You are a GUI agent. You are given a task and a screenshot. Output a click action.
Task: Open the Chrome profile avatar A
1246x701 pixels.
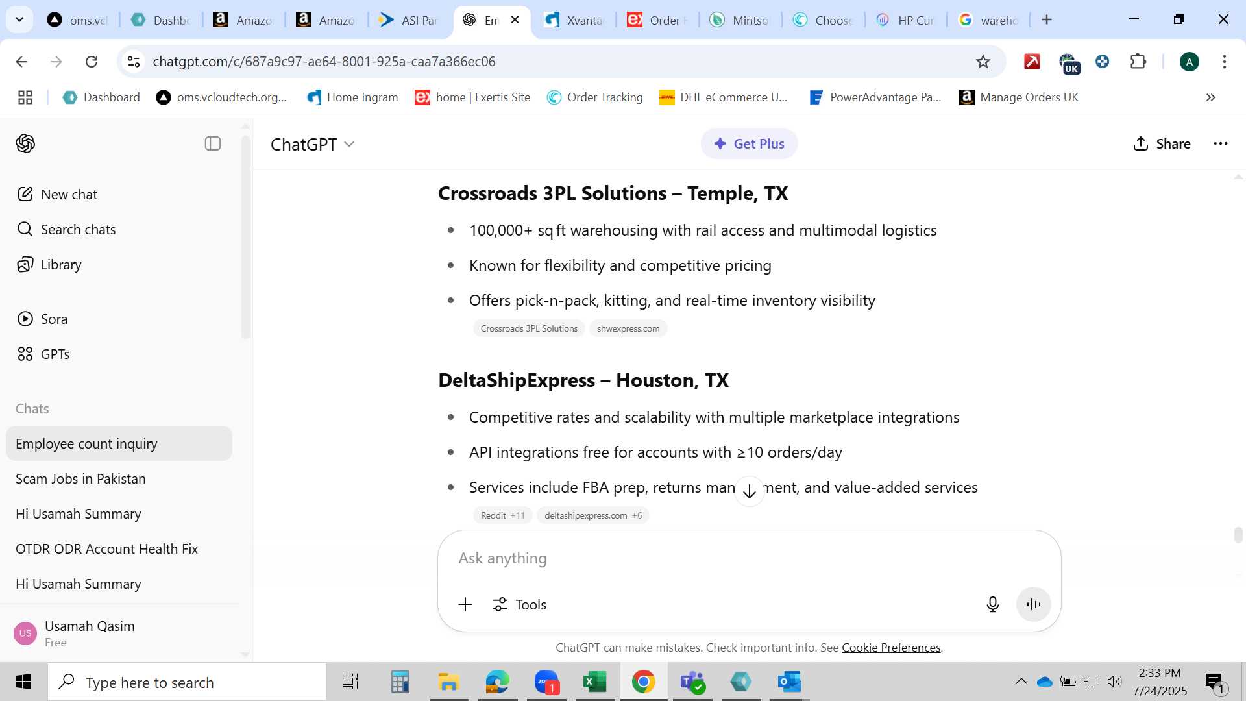1190,62
